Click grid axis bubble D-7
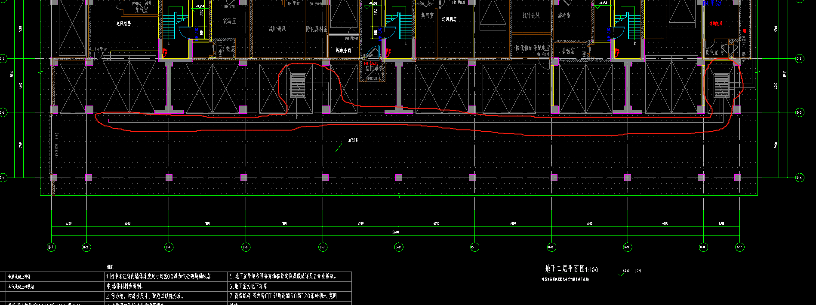Screen dimensions: 816x305 (x=323, y=247)
